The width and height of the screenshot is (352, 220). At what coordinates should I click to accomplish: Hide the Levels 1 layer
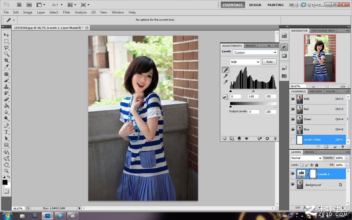point(293,174)
